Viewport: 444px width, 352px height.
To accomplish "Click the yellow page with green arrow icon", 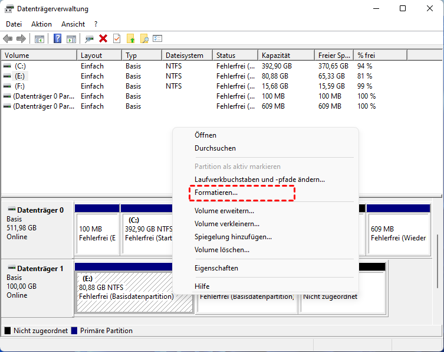I will [x=131, y=39].
